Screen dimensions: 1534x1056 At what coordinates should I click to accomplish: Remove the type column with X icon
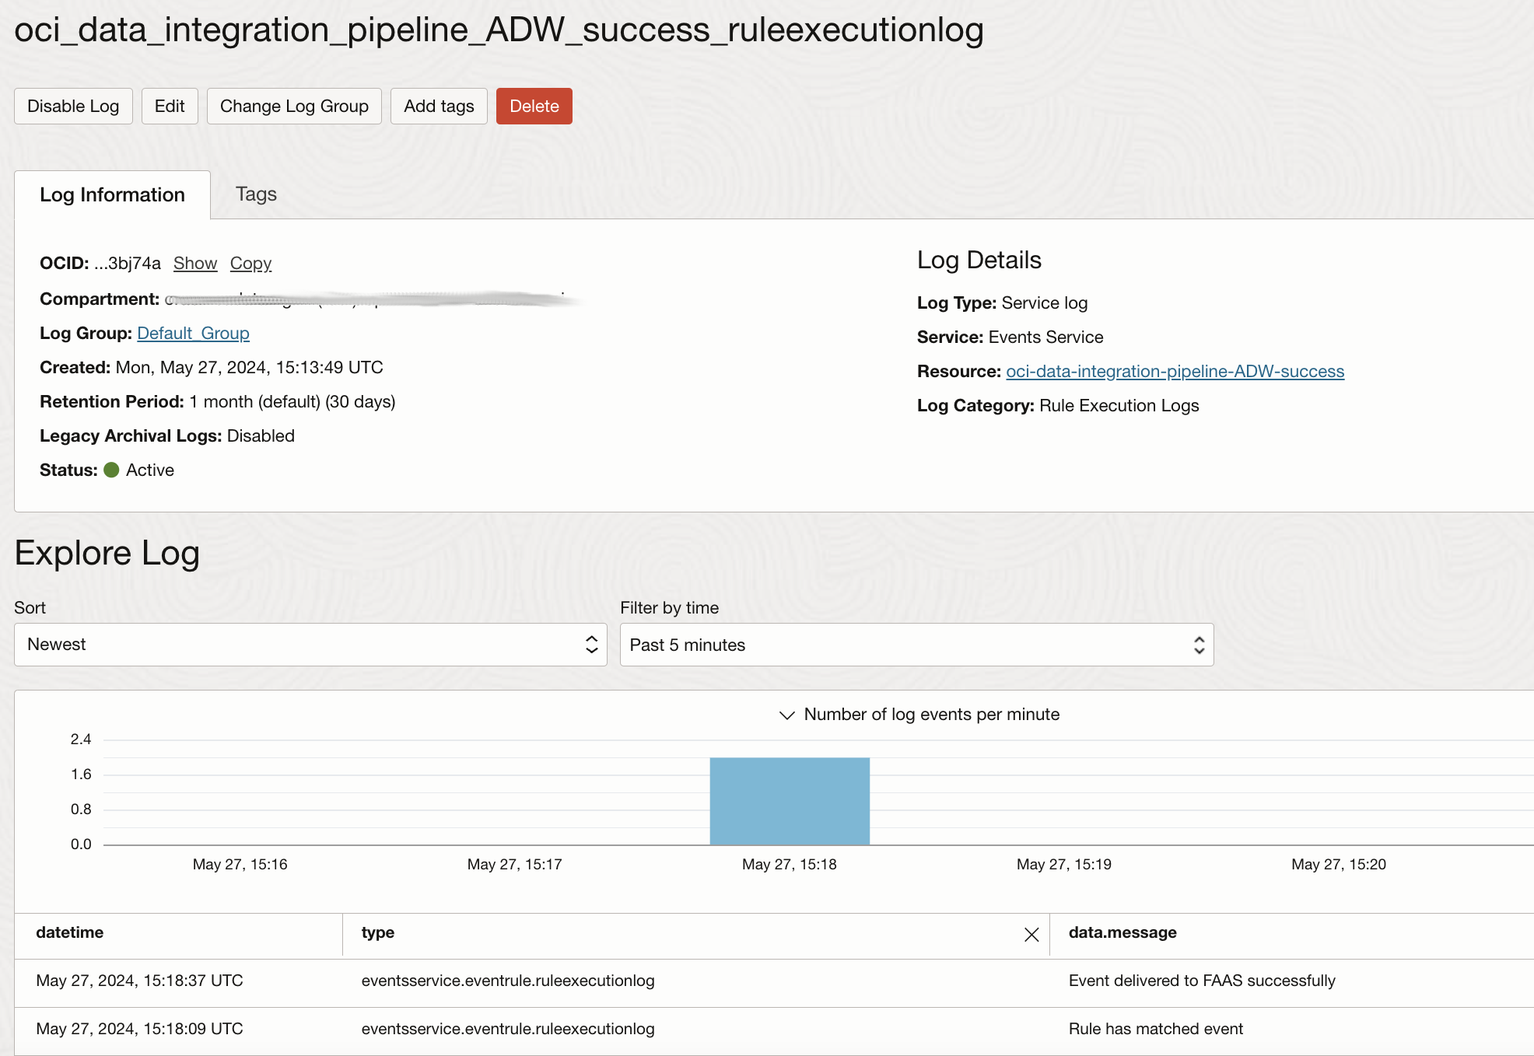click(1031, 935)
